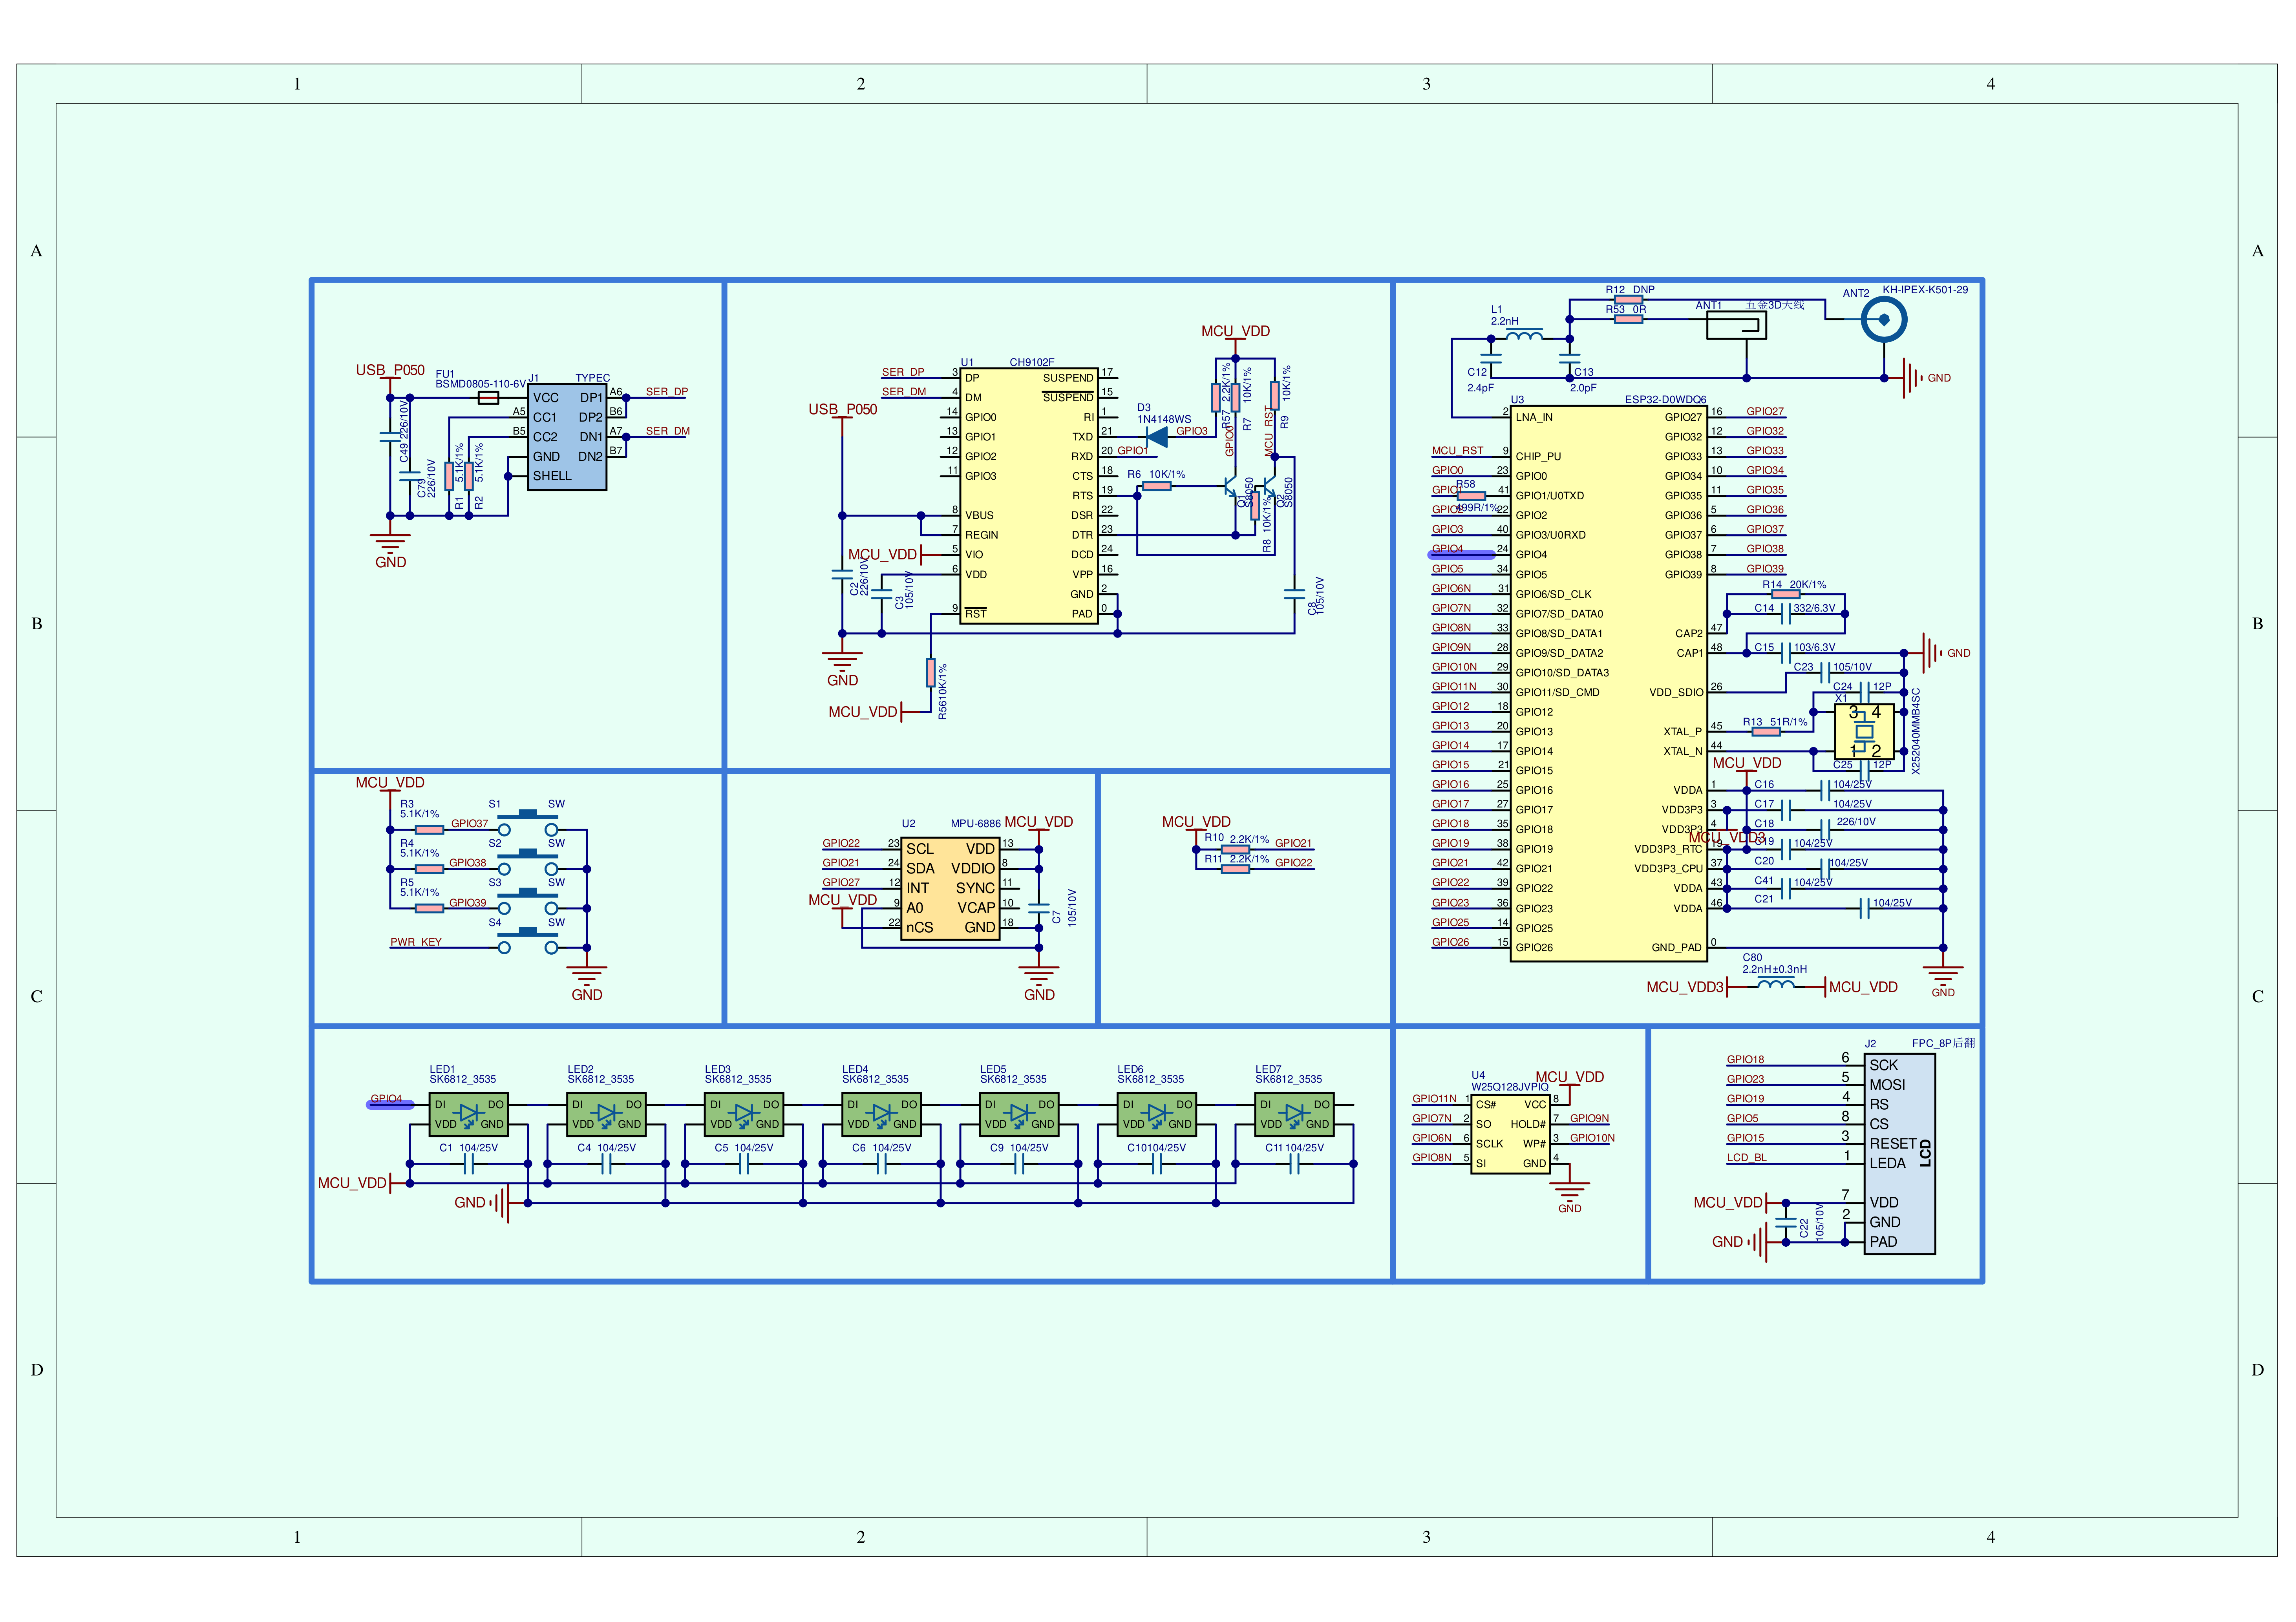This screenshot has width=2296, height=1622.
Task: Click the ANT1 3D antenna symbol
Action: 1736,325
